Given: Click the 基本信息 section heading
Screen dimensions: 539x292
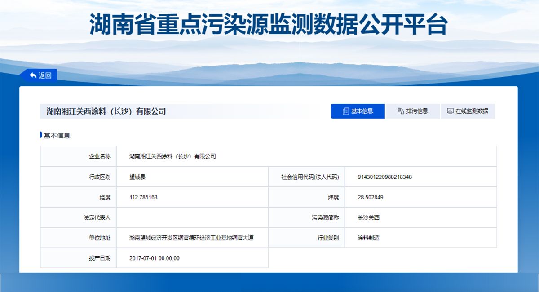Looking at the screenshot, I should (57, 135).
